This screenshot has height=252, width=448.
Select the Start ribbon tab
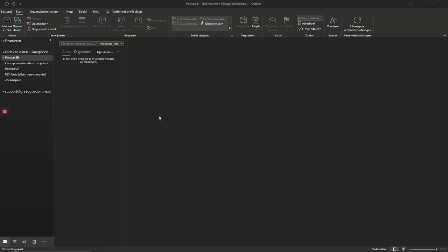point(19,12)
